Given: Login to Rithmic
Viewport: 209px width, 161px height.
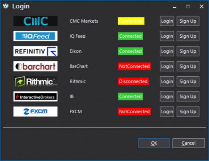Looking at the screenshot, I should point(167,81).
